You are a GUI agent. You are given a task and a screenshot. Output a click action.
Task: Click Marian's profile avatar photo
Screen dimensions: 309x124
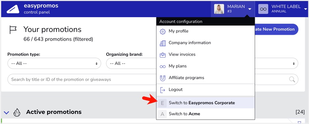(x=219, y=9)
